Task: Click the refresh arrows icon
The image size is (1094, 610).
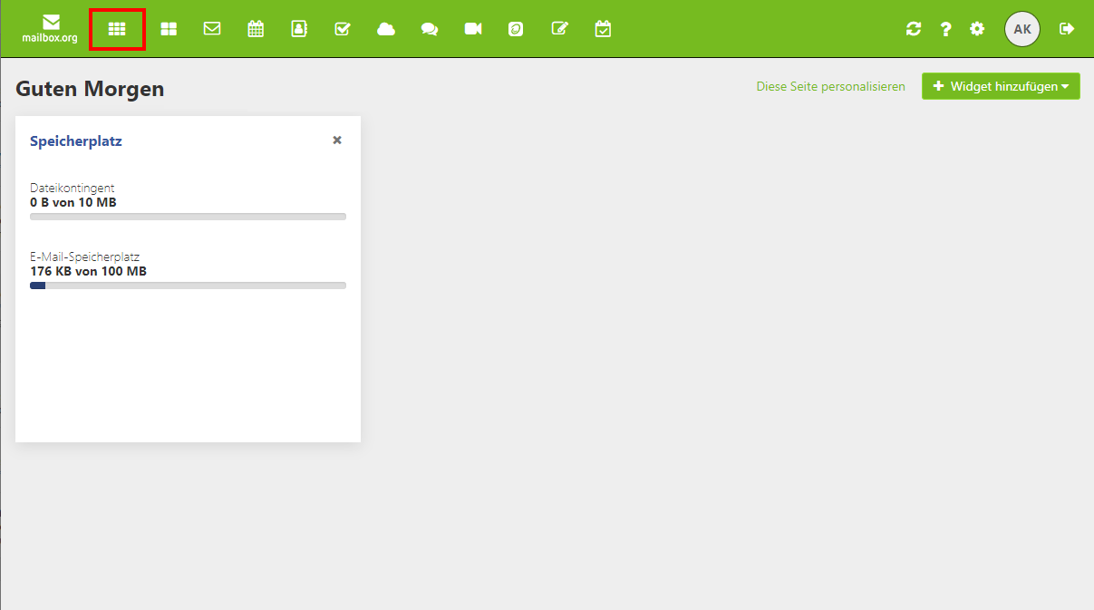Action: (914, 29)
